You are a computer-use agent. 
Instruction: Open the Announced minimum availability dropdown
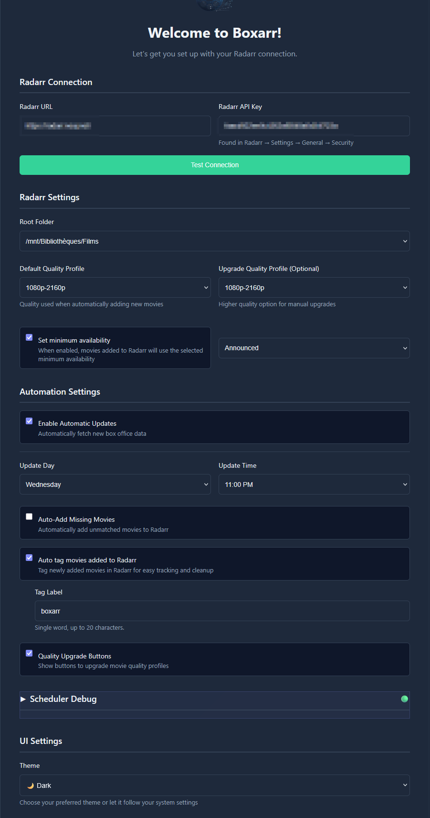click(x=314, y=348)
